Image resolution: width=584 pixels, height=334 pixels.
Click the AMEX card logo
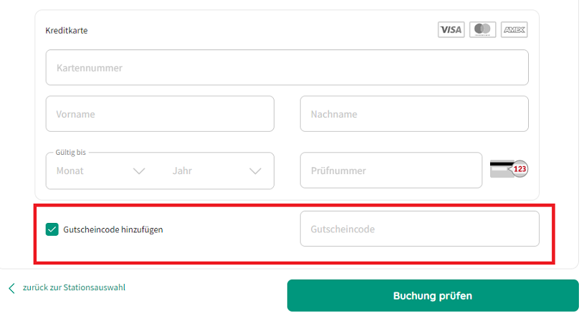point(514,29)
